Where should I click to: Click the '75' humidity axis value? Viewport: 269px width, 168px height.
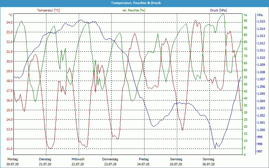245,49
